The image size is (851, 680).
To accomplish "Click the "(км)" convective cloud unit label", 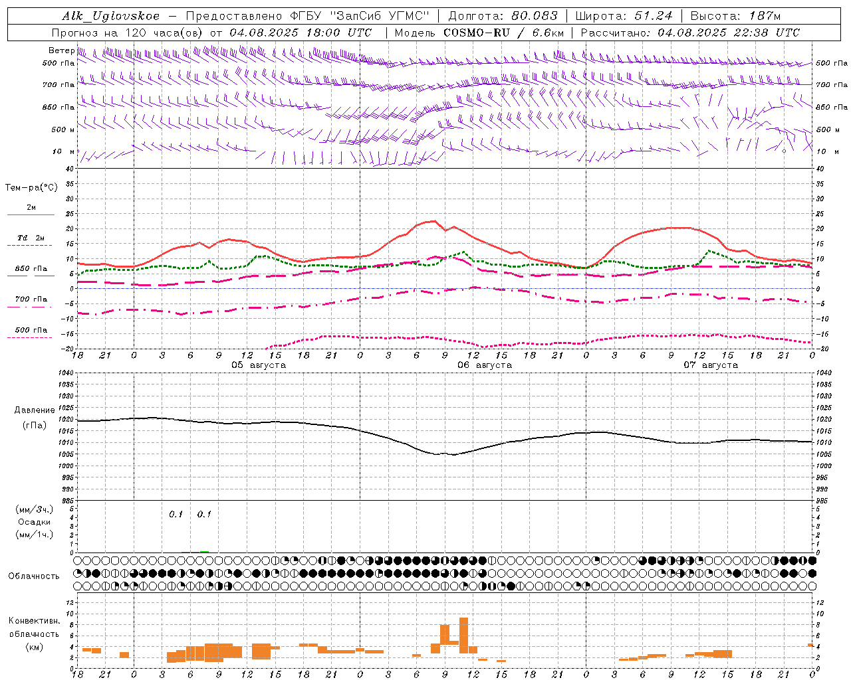I will [x=35, y=647].
